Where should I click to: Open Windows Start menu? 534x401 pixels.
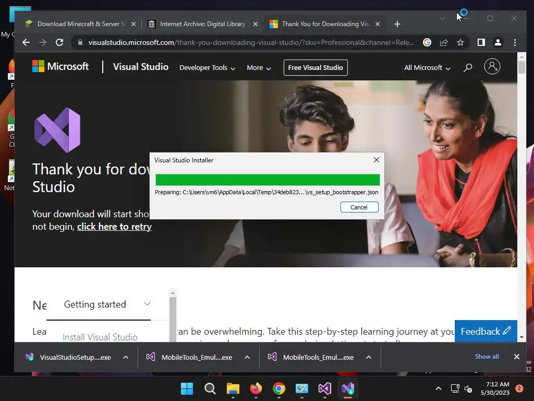(x=187, y=388)
